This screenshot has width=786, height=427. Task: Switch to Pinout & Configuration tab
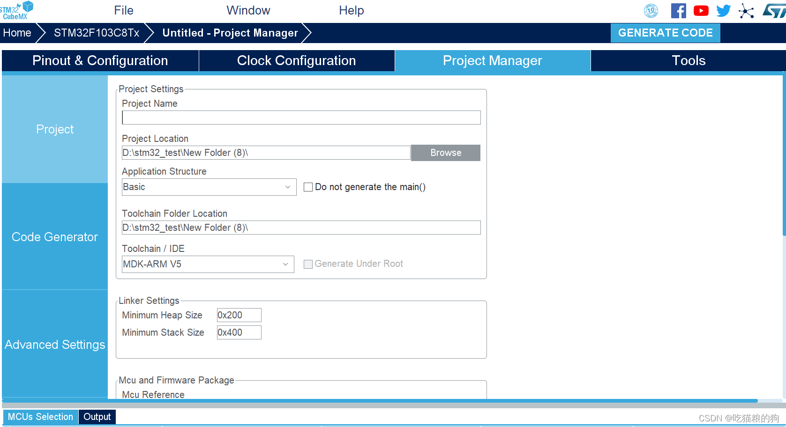coord(100,61)
